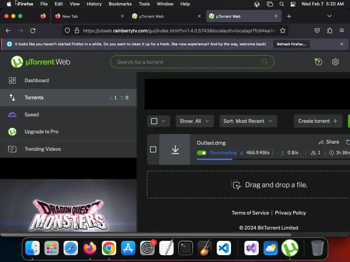Open the Tools menu
Image resolution: width=350 pixels, height=262 pixels.
click(144, 4)
